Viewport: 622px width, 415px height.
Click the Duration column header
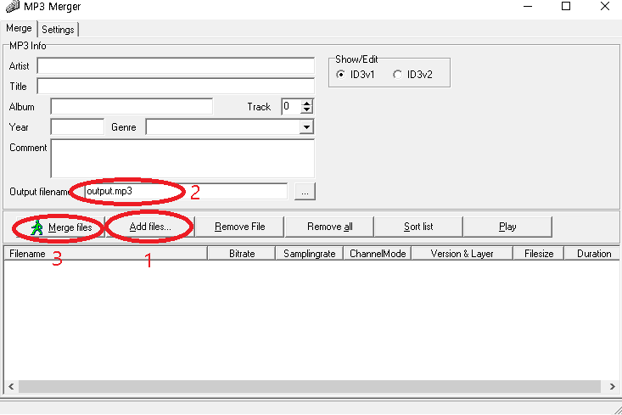(x=592, y=254)
